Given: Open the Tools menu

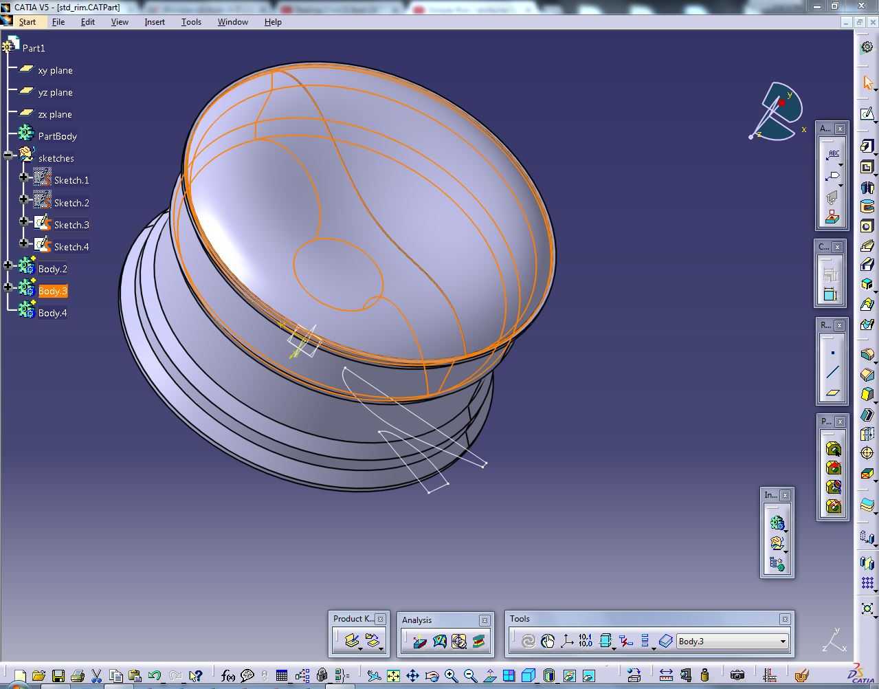Looking at the screenshot, I should (x=191, y=22).
